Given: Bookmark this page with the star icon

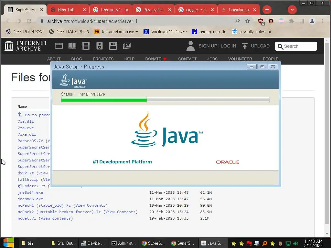Looking at the screenshot, I should tap(248, 21).
